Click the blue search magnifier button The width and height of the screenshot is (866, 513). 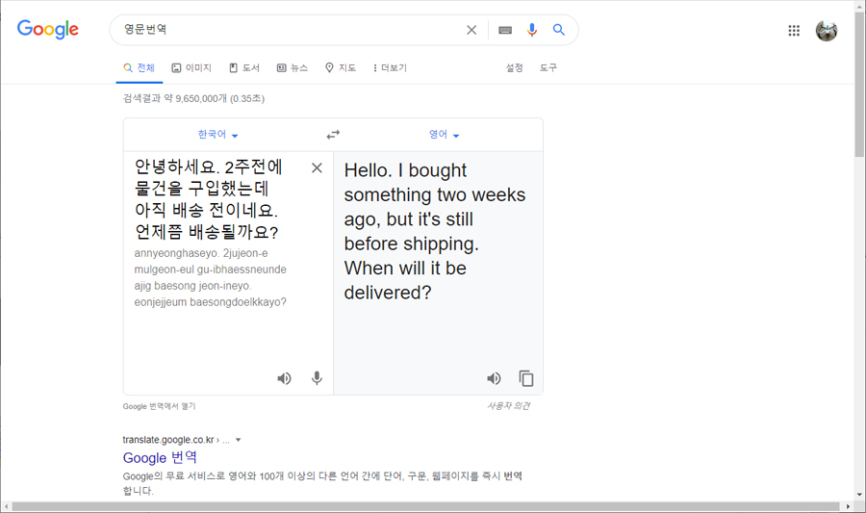[559, 30]
